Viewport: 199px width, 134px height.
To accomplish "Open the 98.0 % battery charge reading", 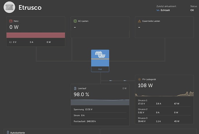I will [81, 94].
